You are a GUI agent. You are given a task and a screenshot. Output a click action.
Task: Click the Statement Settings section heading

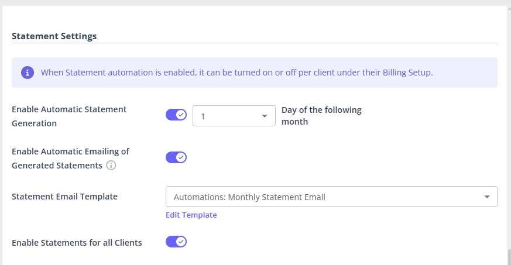54,36
